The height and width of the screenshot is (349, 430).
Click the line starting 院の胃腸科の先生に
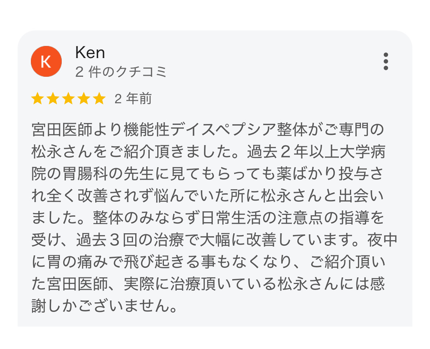[x=207, y=174]
